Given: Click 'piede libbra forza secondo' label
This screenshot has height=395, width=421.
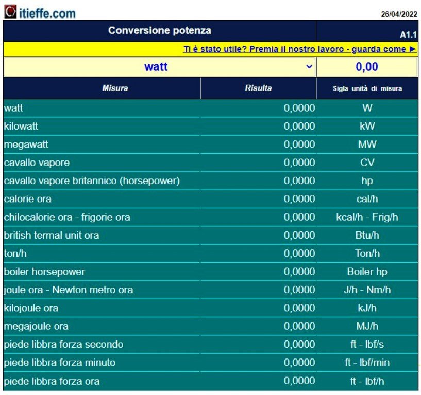Looking at the screenshot, I should tap(63, 345).
